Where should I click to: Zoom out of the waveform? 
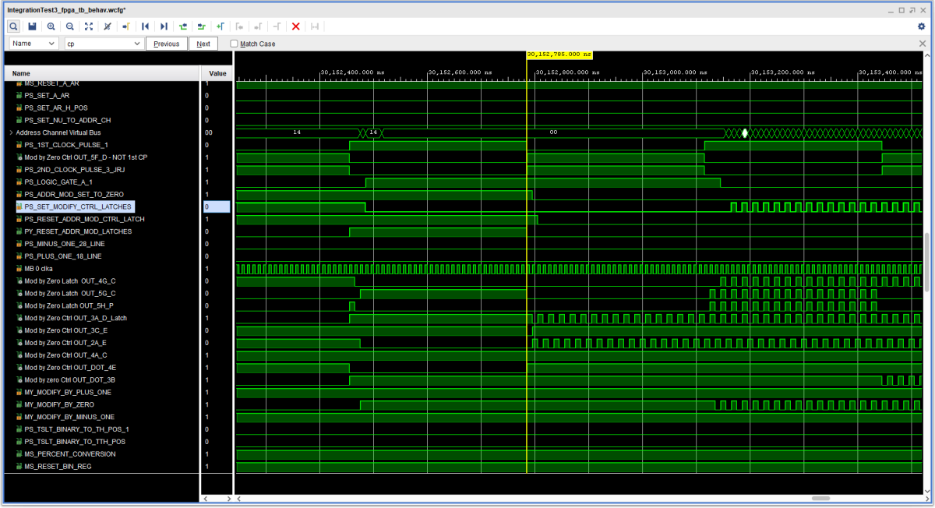coord(69,26)
